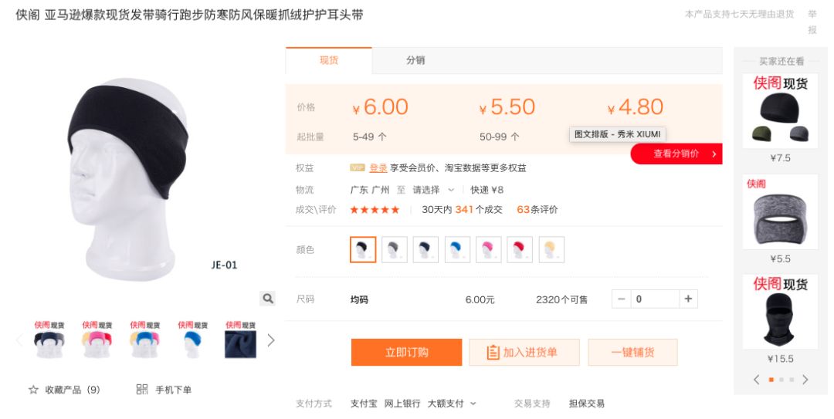Expand 查看分销价 distribution price arrow
This screenshot has height=419, width=834.
tap(714, 154)
